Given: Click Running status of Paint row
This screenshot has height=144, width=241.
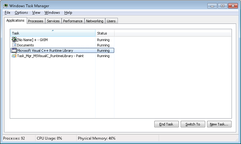Looking at the screenshot, I should tap(103, 56).
